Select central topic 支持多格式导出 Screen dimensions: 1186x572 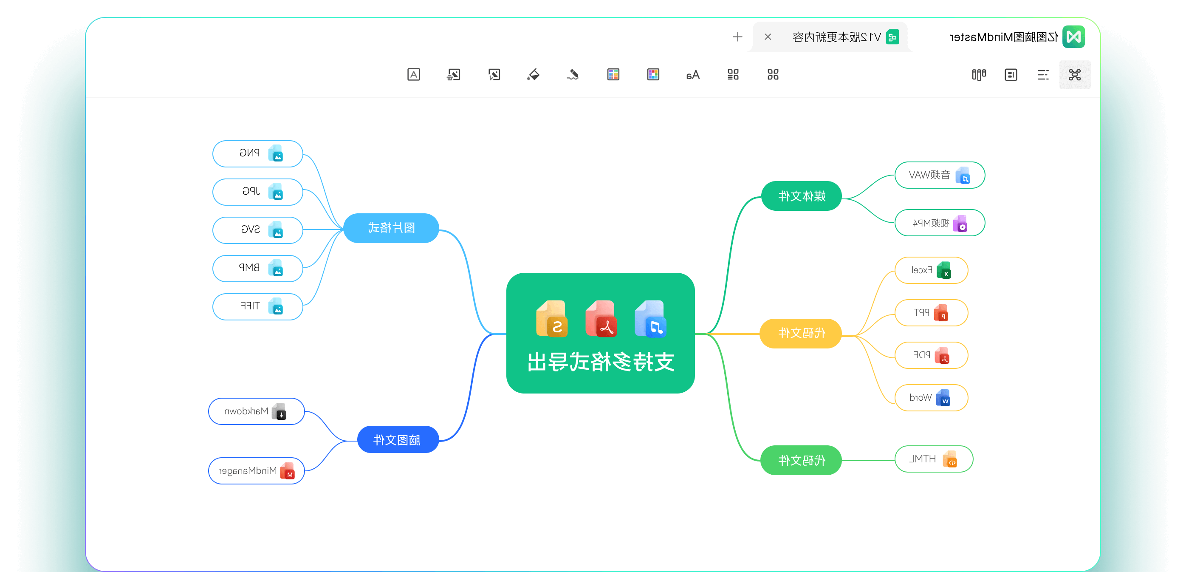[x=600, y=333]
